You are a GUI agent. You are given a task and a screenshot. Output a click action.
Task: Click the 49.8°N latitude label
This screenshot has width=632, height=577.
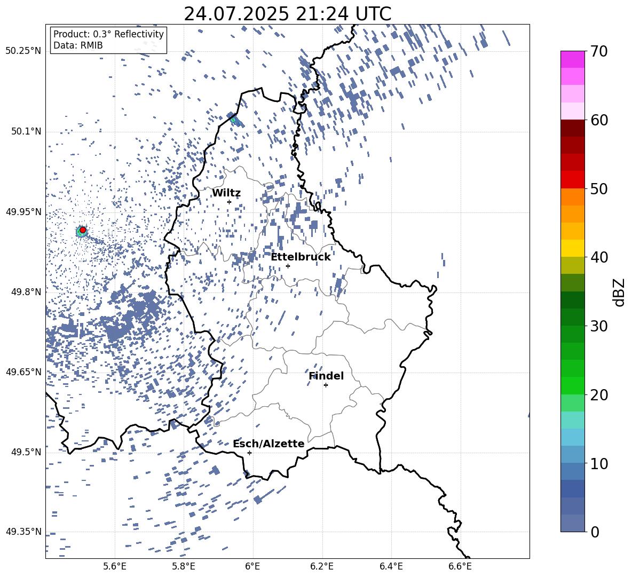26,292
